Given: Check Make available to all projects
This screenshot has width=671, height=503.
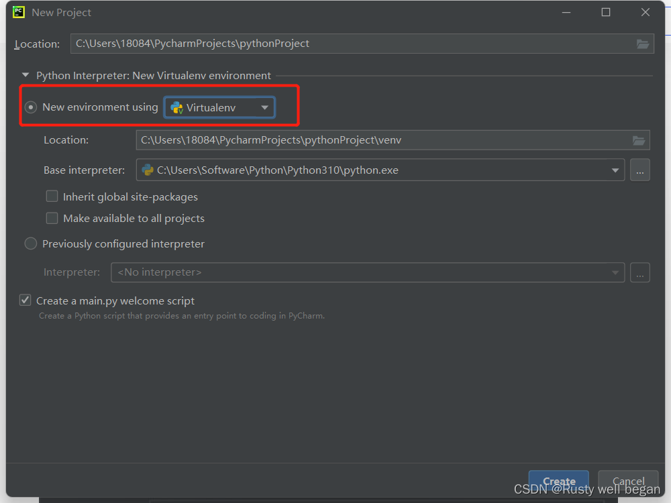Looking at the screenshot, I should coord(52,218).
